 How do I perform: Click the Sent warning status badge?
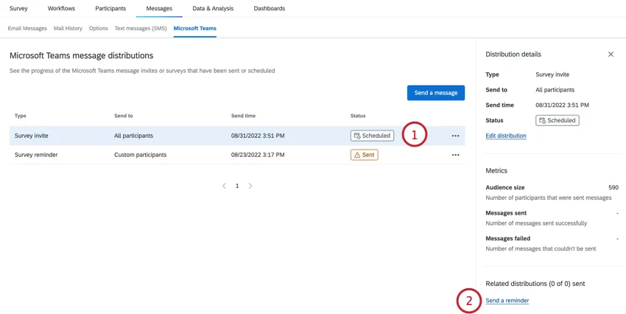pyautogui.click(x=364, y=156)
